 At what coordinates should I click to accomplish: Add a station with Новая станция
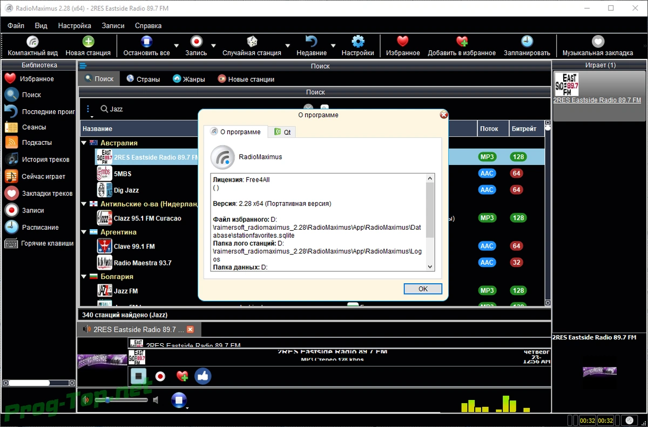click(88, 46)
